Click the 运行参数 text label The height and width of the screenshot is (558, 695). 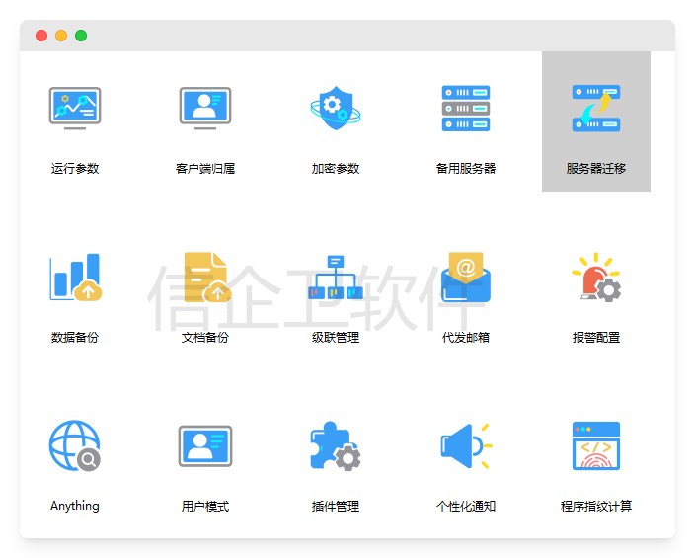click(x=75, y=169)
